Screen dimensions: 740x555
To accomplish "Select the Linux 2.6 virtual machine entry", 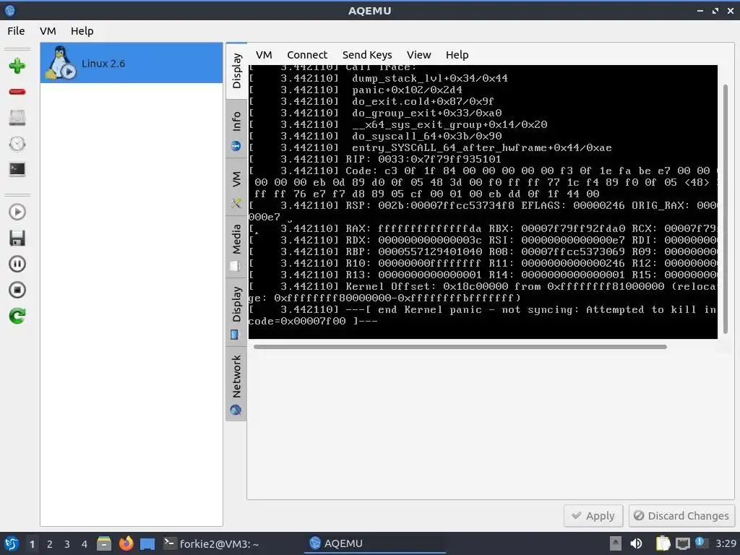I will [132, 63].
